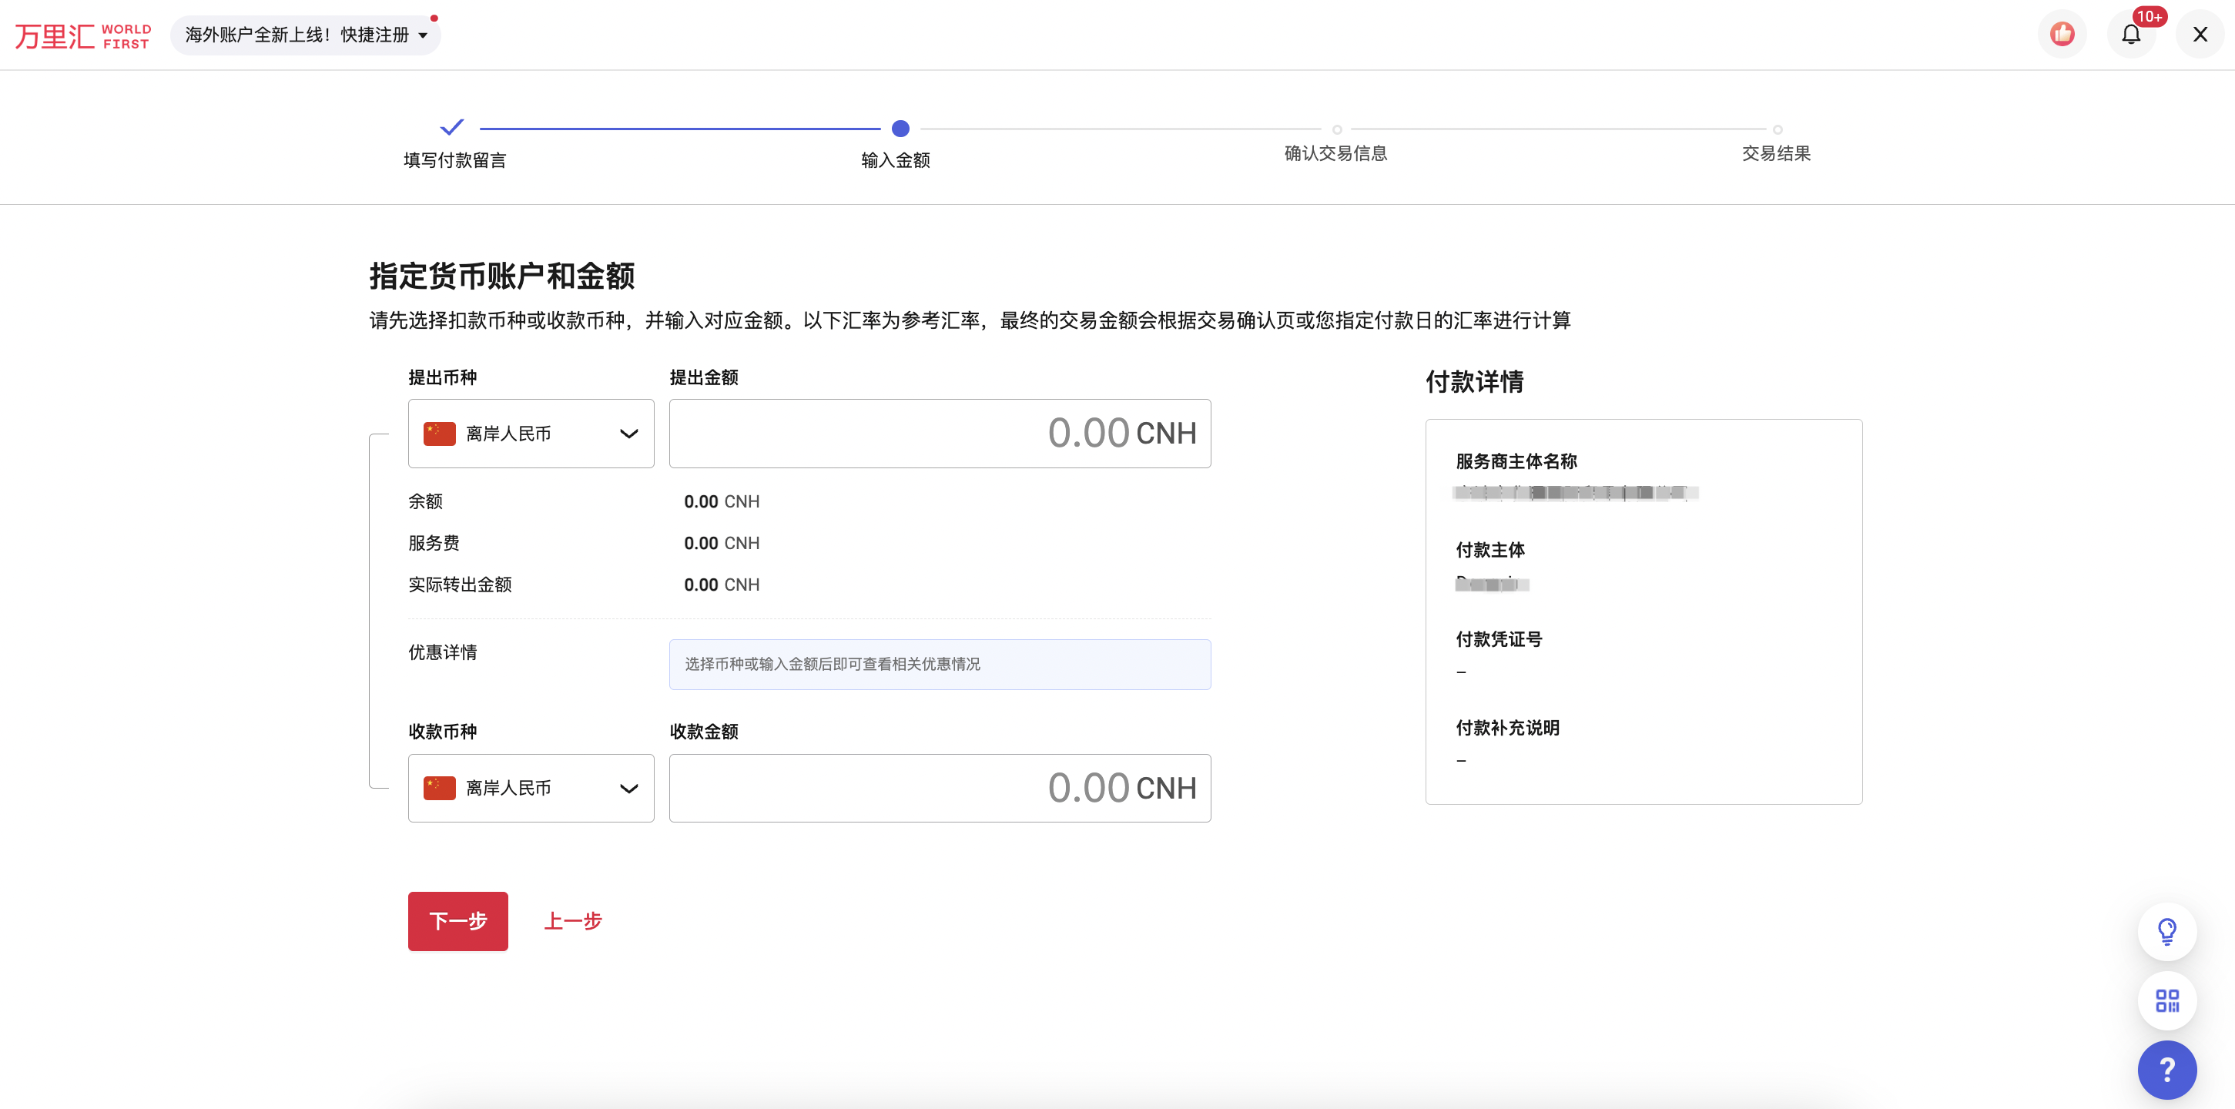Open the notification bell with 10+ badge
Screen dimensions: 2235x1109
click(x=2132, y=34)
